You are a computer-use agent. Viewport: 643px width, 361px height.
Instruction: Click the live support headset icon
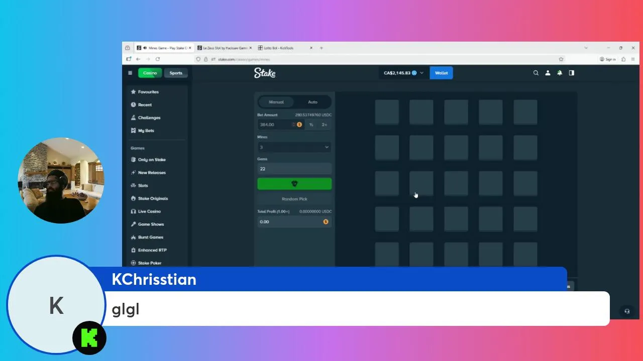coord(627,311)
